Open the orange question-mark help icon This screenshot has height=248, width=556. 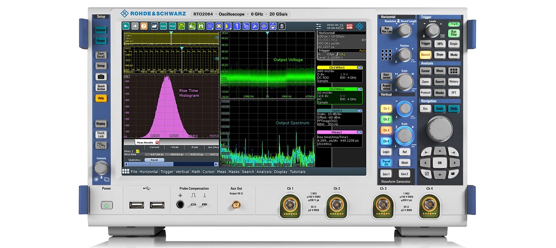pos(144,26)
